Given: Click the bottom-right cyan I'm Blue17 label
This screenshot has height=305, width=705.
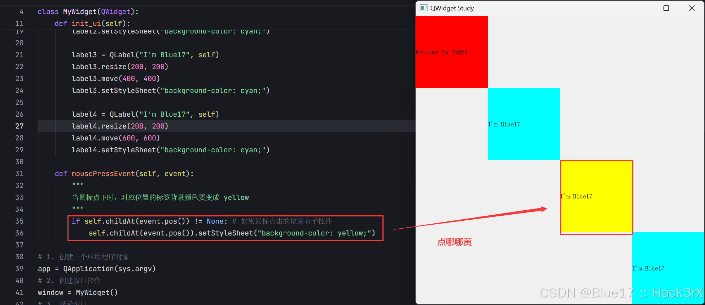Looking at the screenshot, I should 667,268.
